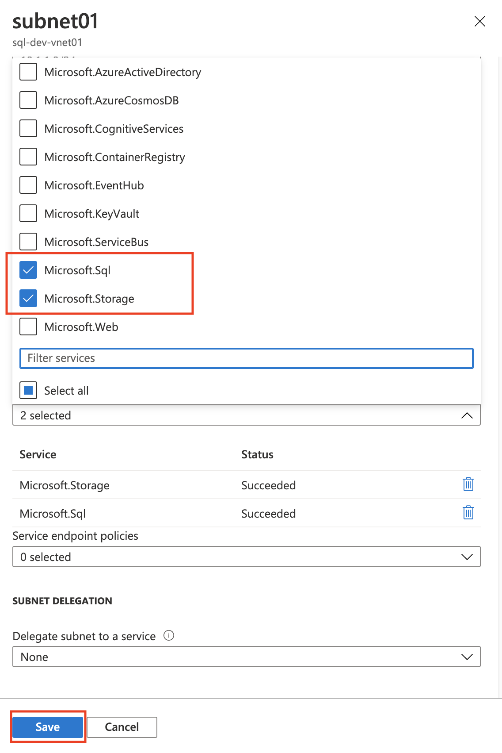This screenshot has height=753, width=502.
Task: Uncheck the Microsoft.Sql checkbox
Action: pos(28,270)
